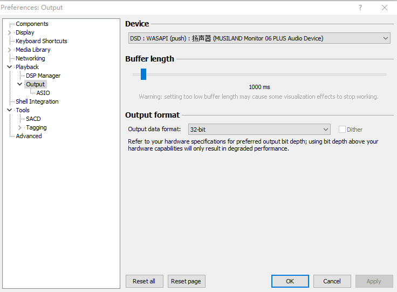The height and width of the screenshot is (292, 397).
Task: Select ASIO under Output
Action: 43,93
